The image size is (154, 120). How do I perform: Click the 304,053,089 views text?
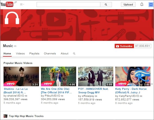click(x=53, y=99)
